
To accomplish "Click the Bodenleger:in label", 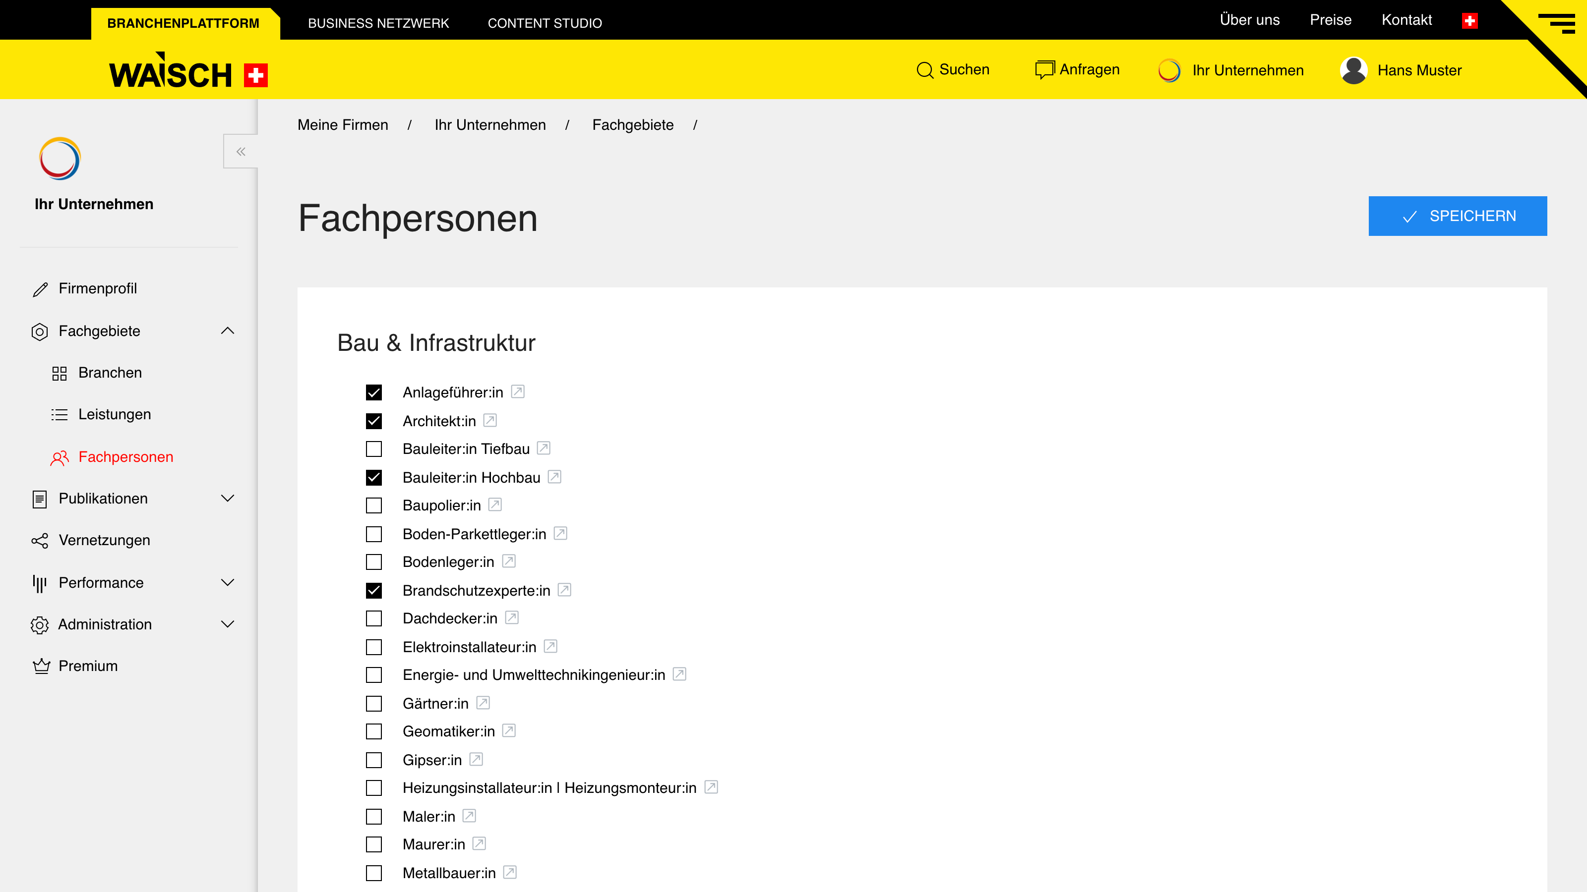I will click(448, 562).
